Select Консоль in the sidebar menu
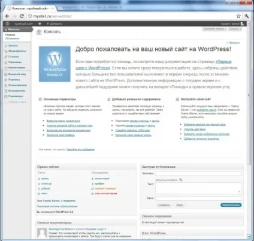 pyautogui.click(x=17, y=29)
